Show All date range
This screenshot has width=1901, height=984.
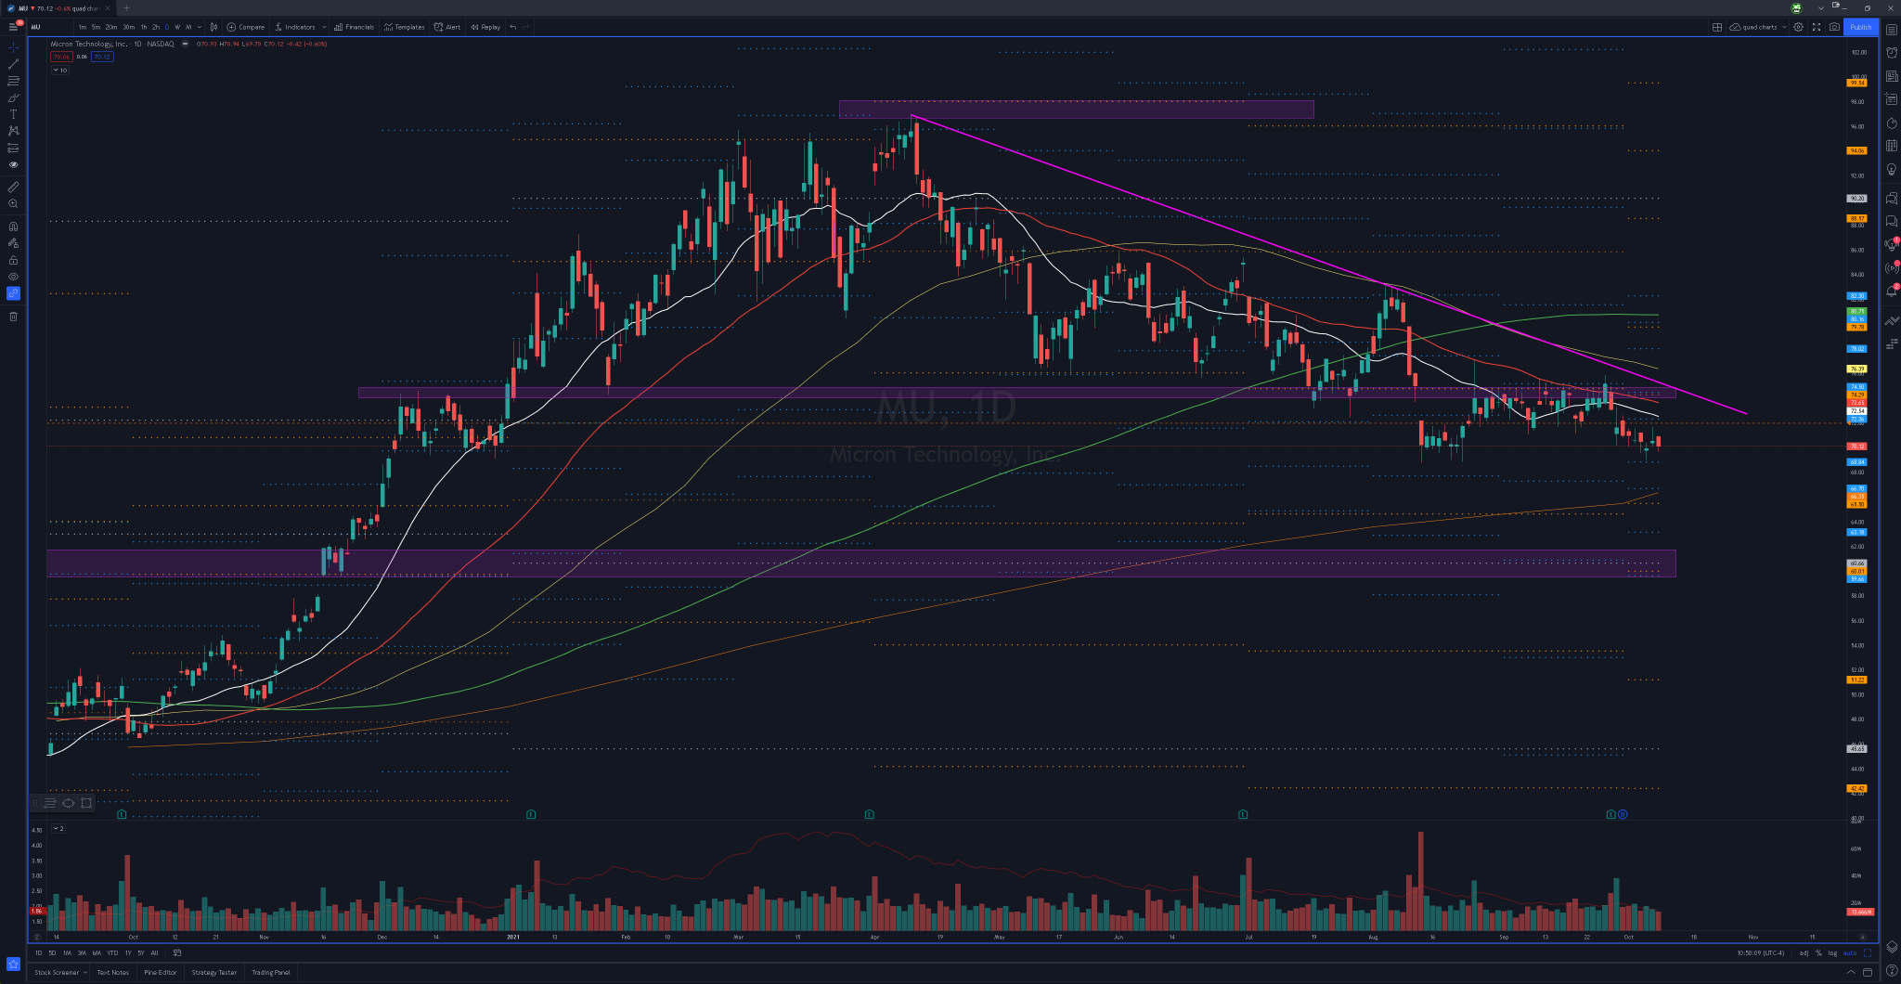tap(154, 952)
